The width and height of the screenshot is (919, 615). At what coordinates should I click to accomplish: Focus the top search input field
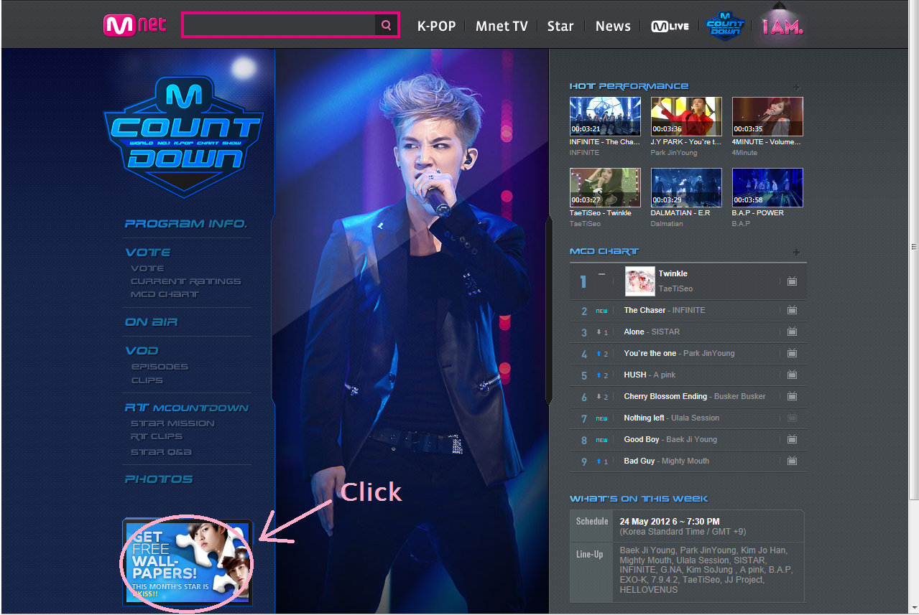[x=279, y=25]
